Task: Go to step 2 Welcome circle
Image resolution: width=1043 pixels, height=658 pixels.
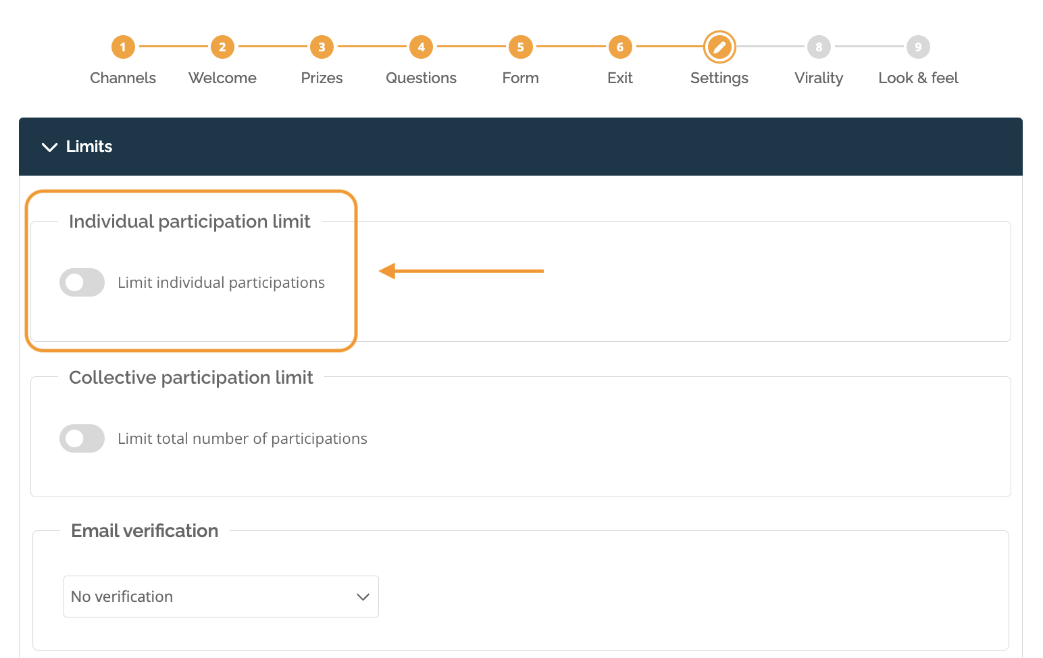Action: (222, 47)
